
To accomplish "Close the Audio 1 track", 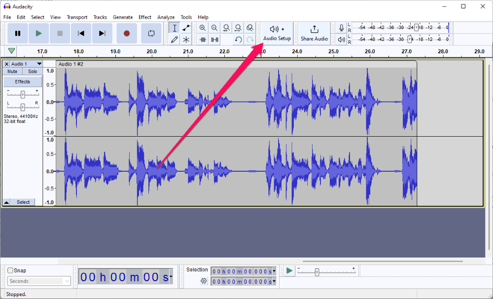I will click(6, 64).
